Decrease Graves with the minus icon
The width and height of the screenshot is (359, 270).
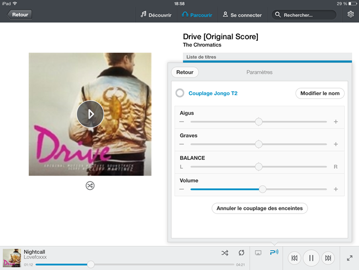click(x=182, y=144)
